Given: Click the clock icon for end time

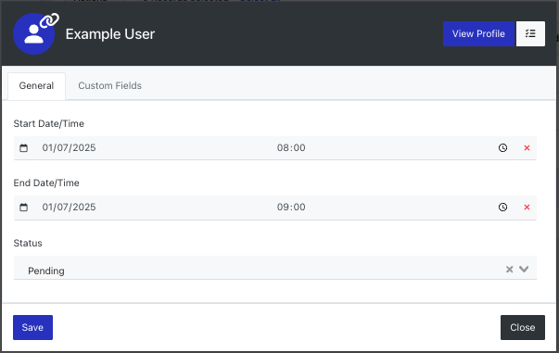Looking at the screenshot, I should click(x=502, y=207).
